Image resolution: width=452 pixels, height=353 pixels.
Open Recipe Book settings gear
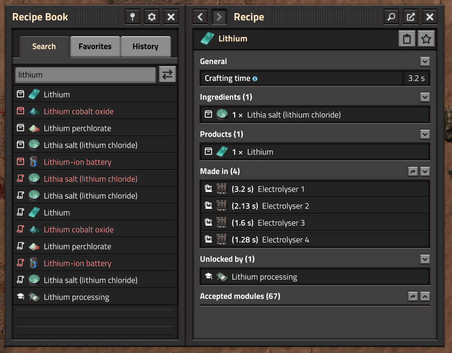[x=151, y=16]
